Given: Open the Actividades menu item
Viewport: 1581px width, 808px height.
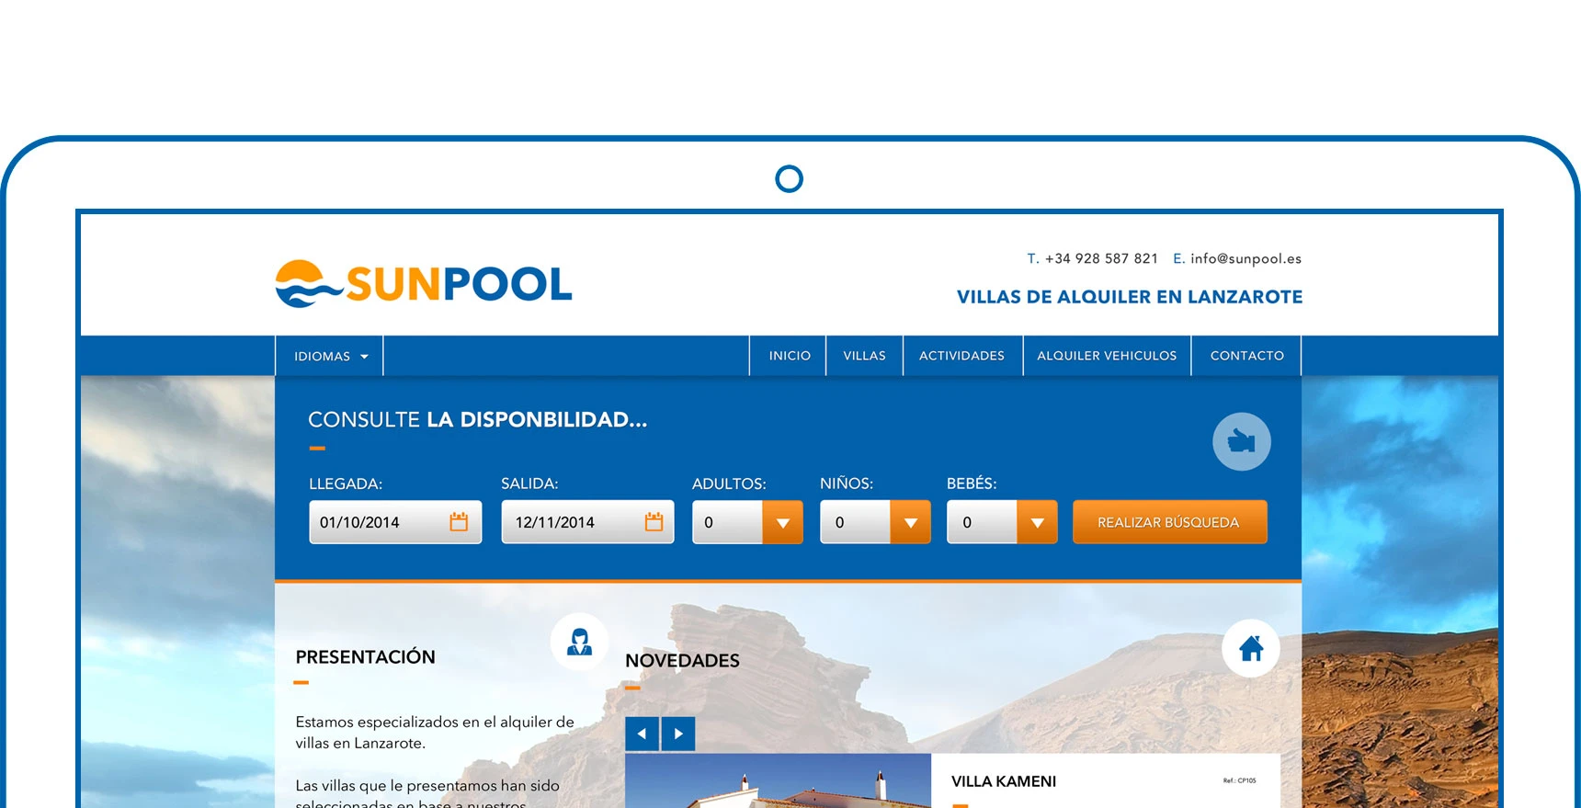Looking at the screenshot, I should point(961,356).
